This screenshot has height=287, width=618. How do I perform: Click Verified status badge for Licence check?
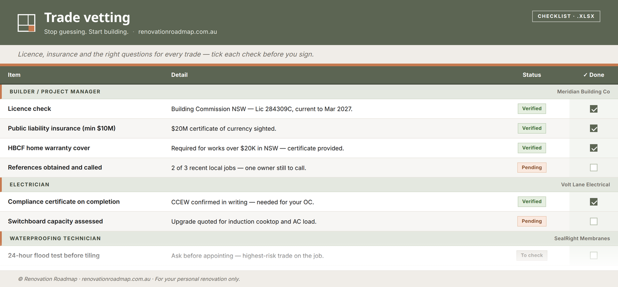[x=532, y=109]
